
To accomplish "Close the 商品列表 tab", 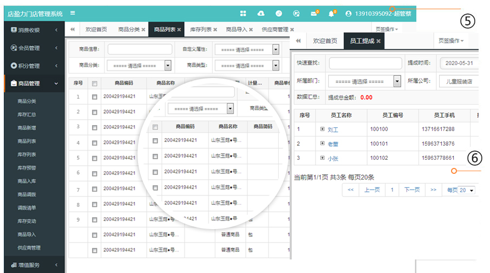I will click(179, 30).
